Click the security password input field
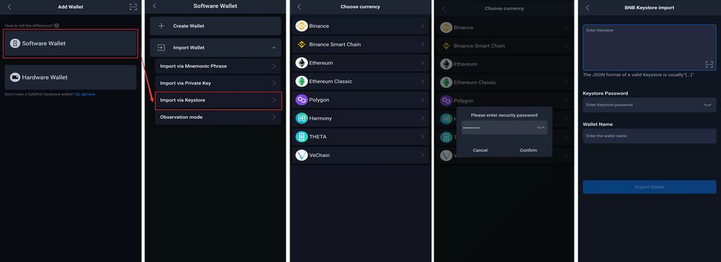The width and height of the screenshot is (721, 262). pos(504,128)
